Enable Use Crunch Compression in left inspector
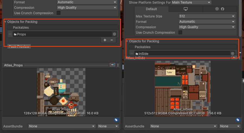Image resolution: width=244 pixels, height=133 pixels. [x=59, y=13]
